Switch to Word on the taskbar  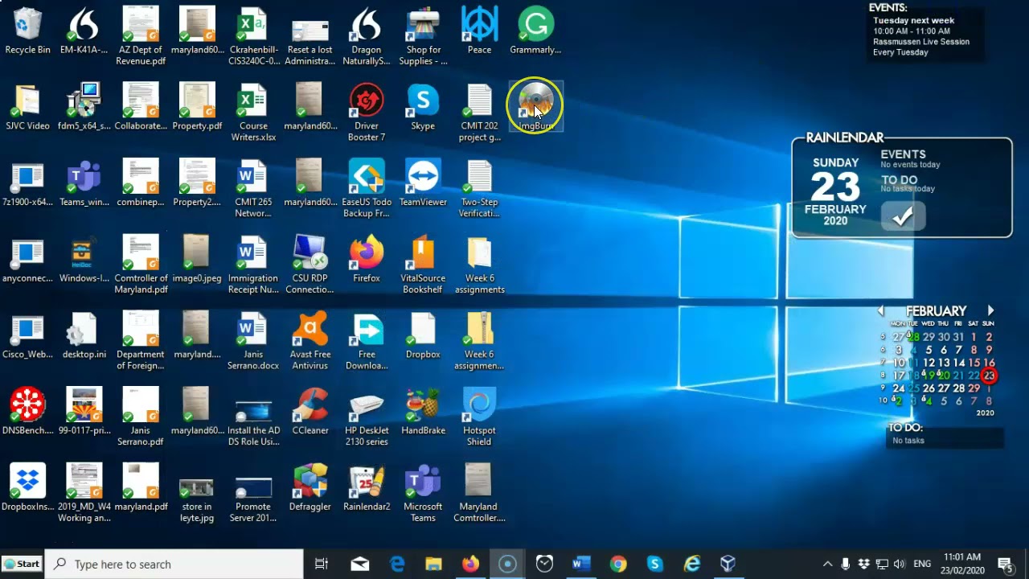pos(581,564)
